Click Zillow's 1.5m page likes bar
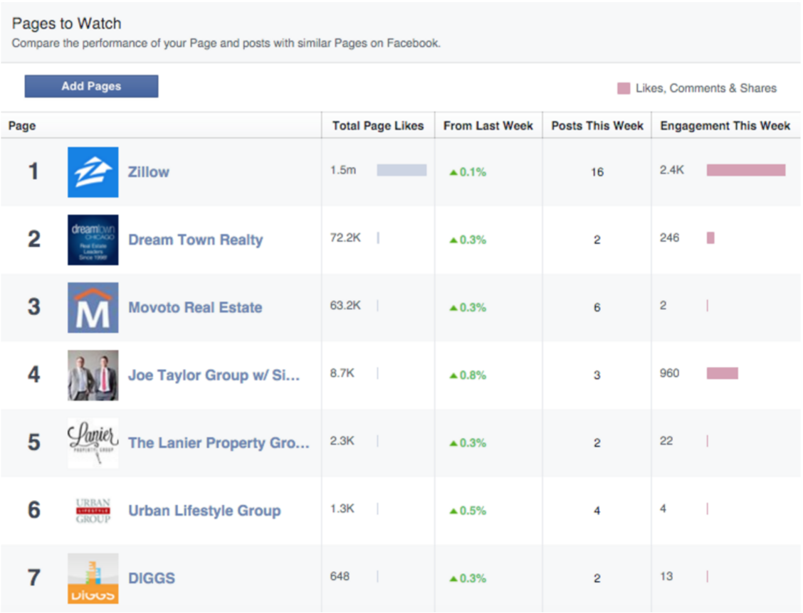The width and height of the screenshot is (803, 613). pos(401,170)
